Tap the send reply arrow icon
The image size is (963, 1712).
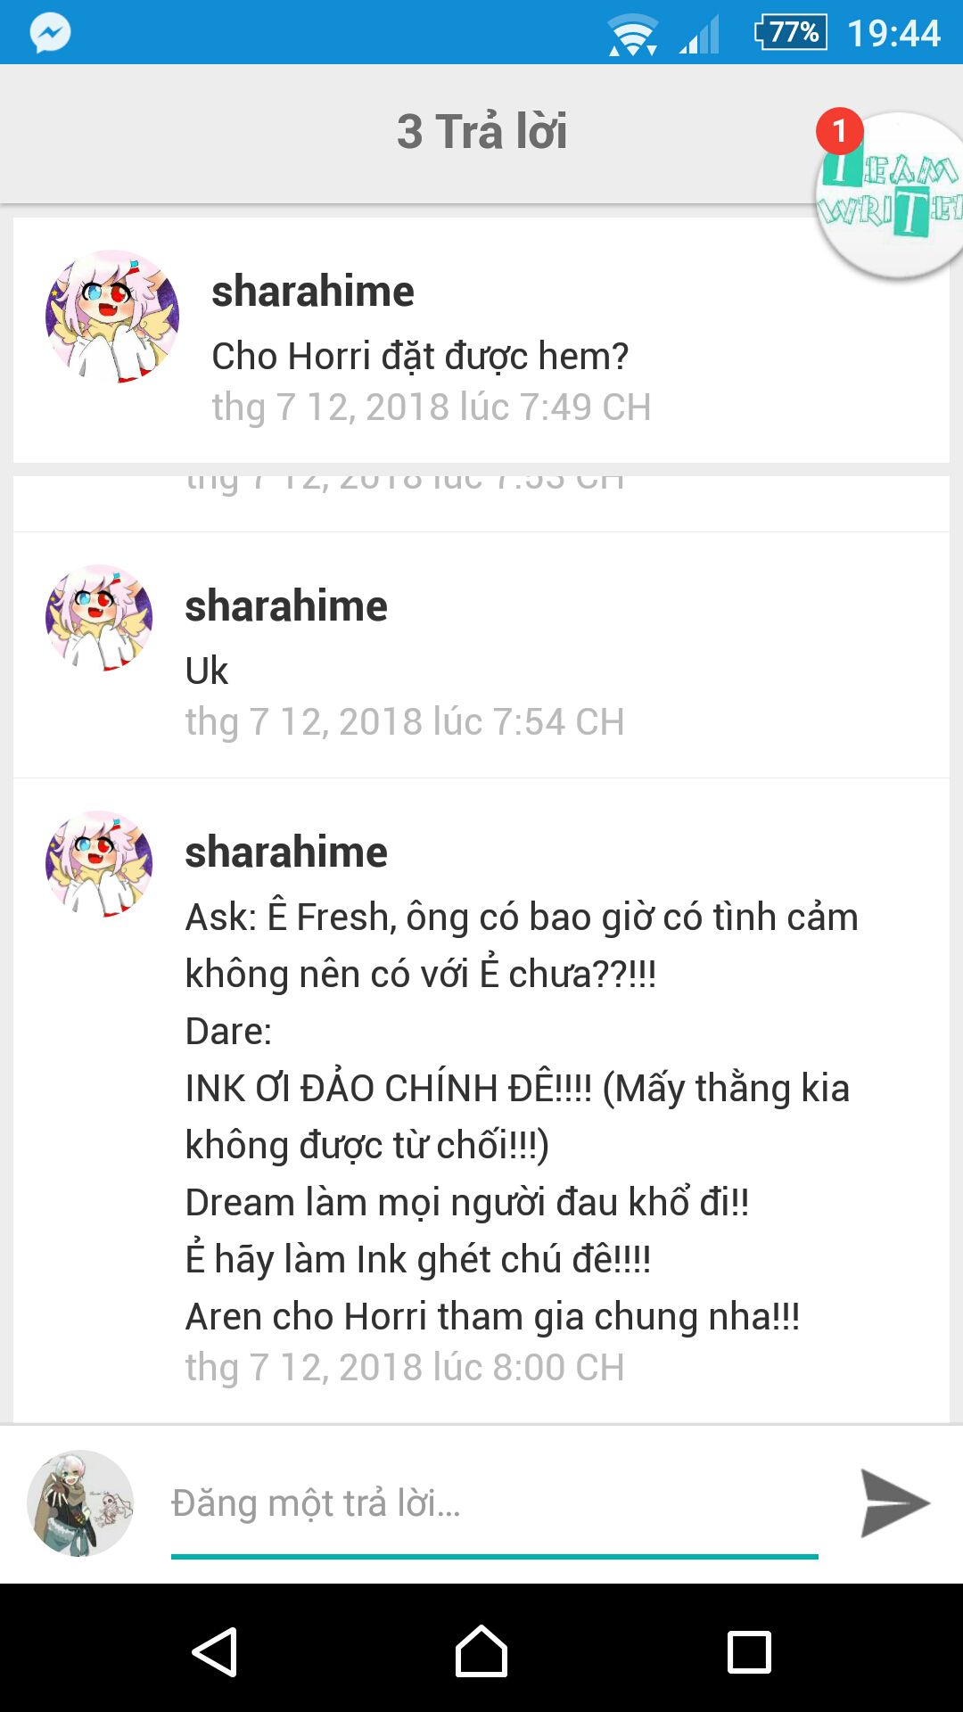pyautogui.click(x=894, y=1503)
